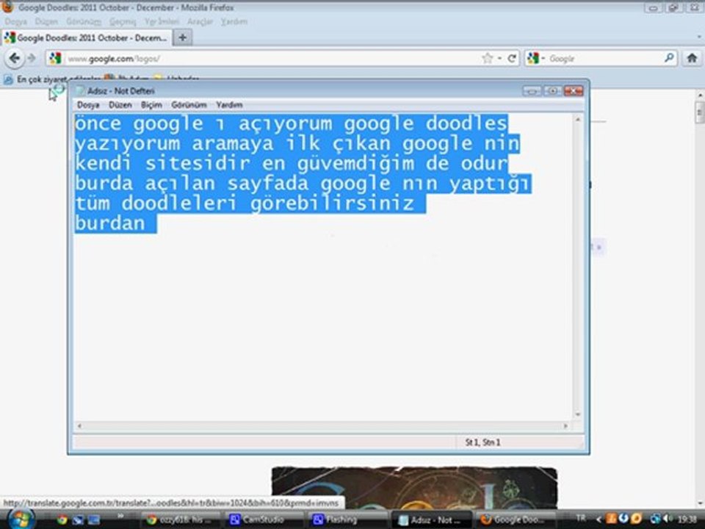This screenshot has height=529, width=705.
Task: Open Notepad's Düzen menu
Action: click(120, 105)
